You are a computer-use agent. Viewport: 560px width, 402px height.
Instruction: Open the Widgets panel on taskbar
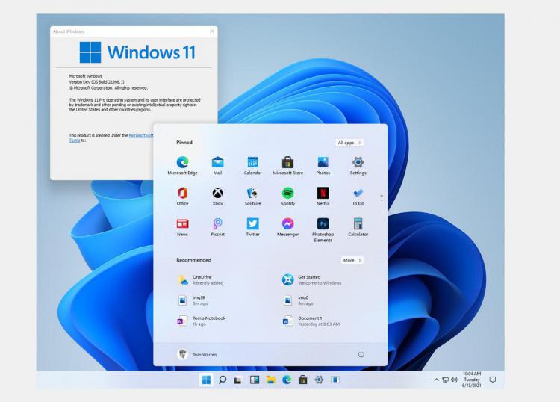255,380
